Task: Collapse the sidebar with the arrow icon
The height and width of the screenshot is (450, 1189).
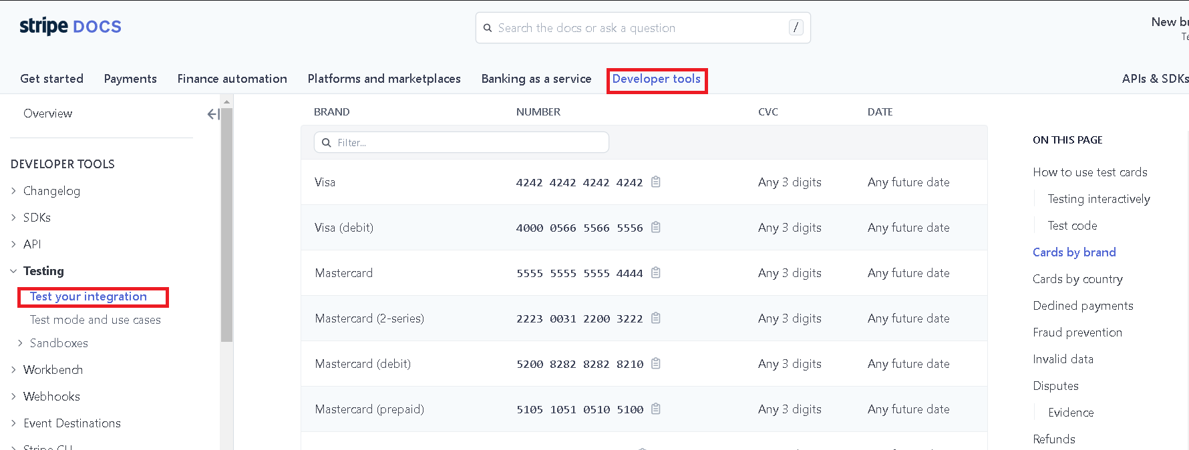Action: pos(213,114)
